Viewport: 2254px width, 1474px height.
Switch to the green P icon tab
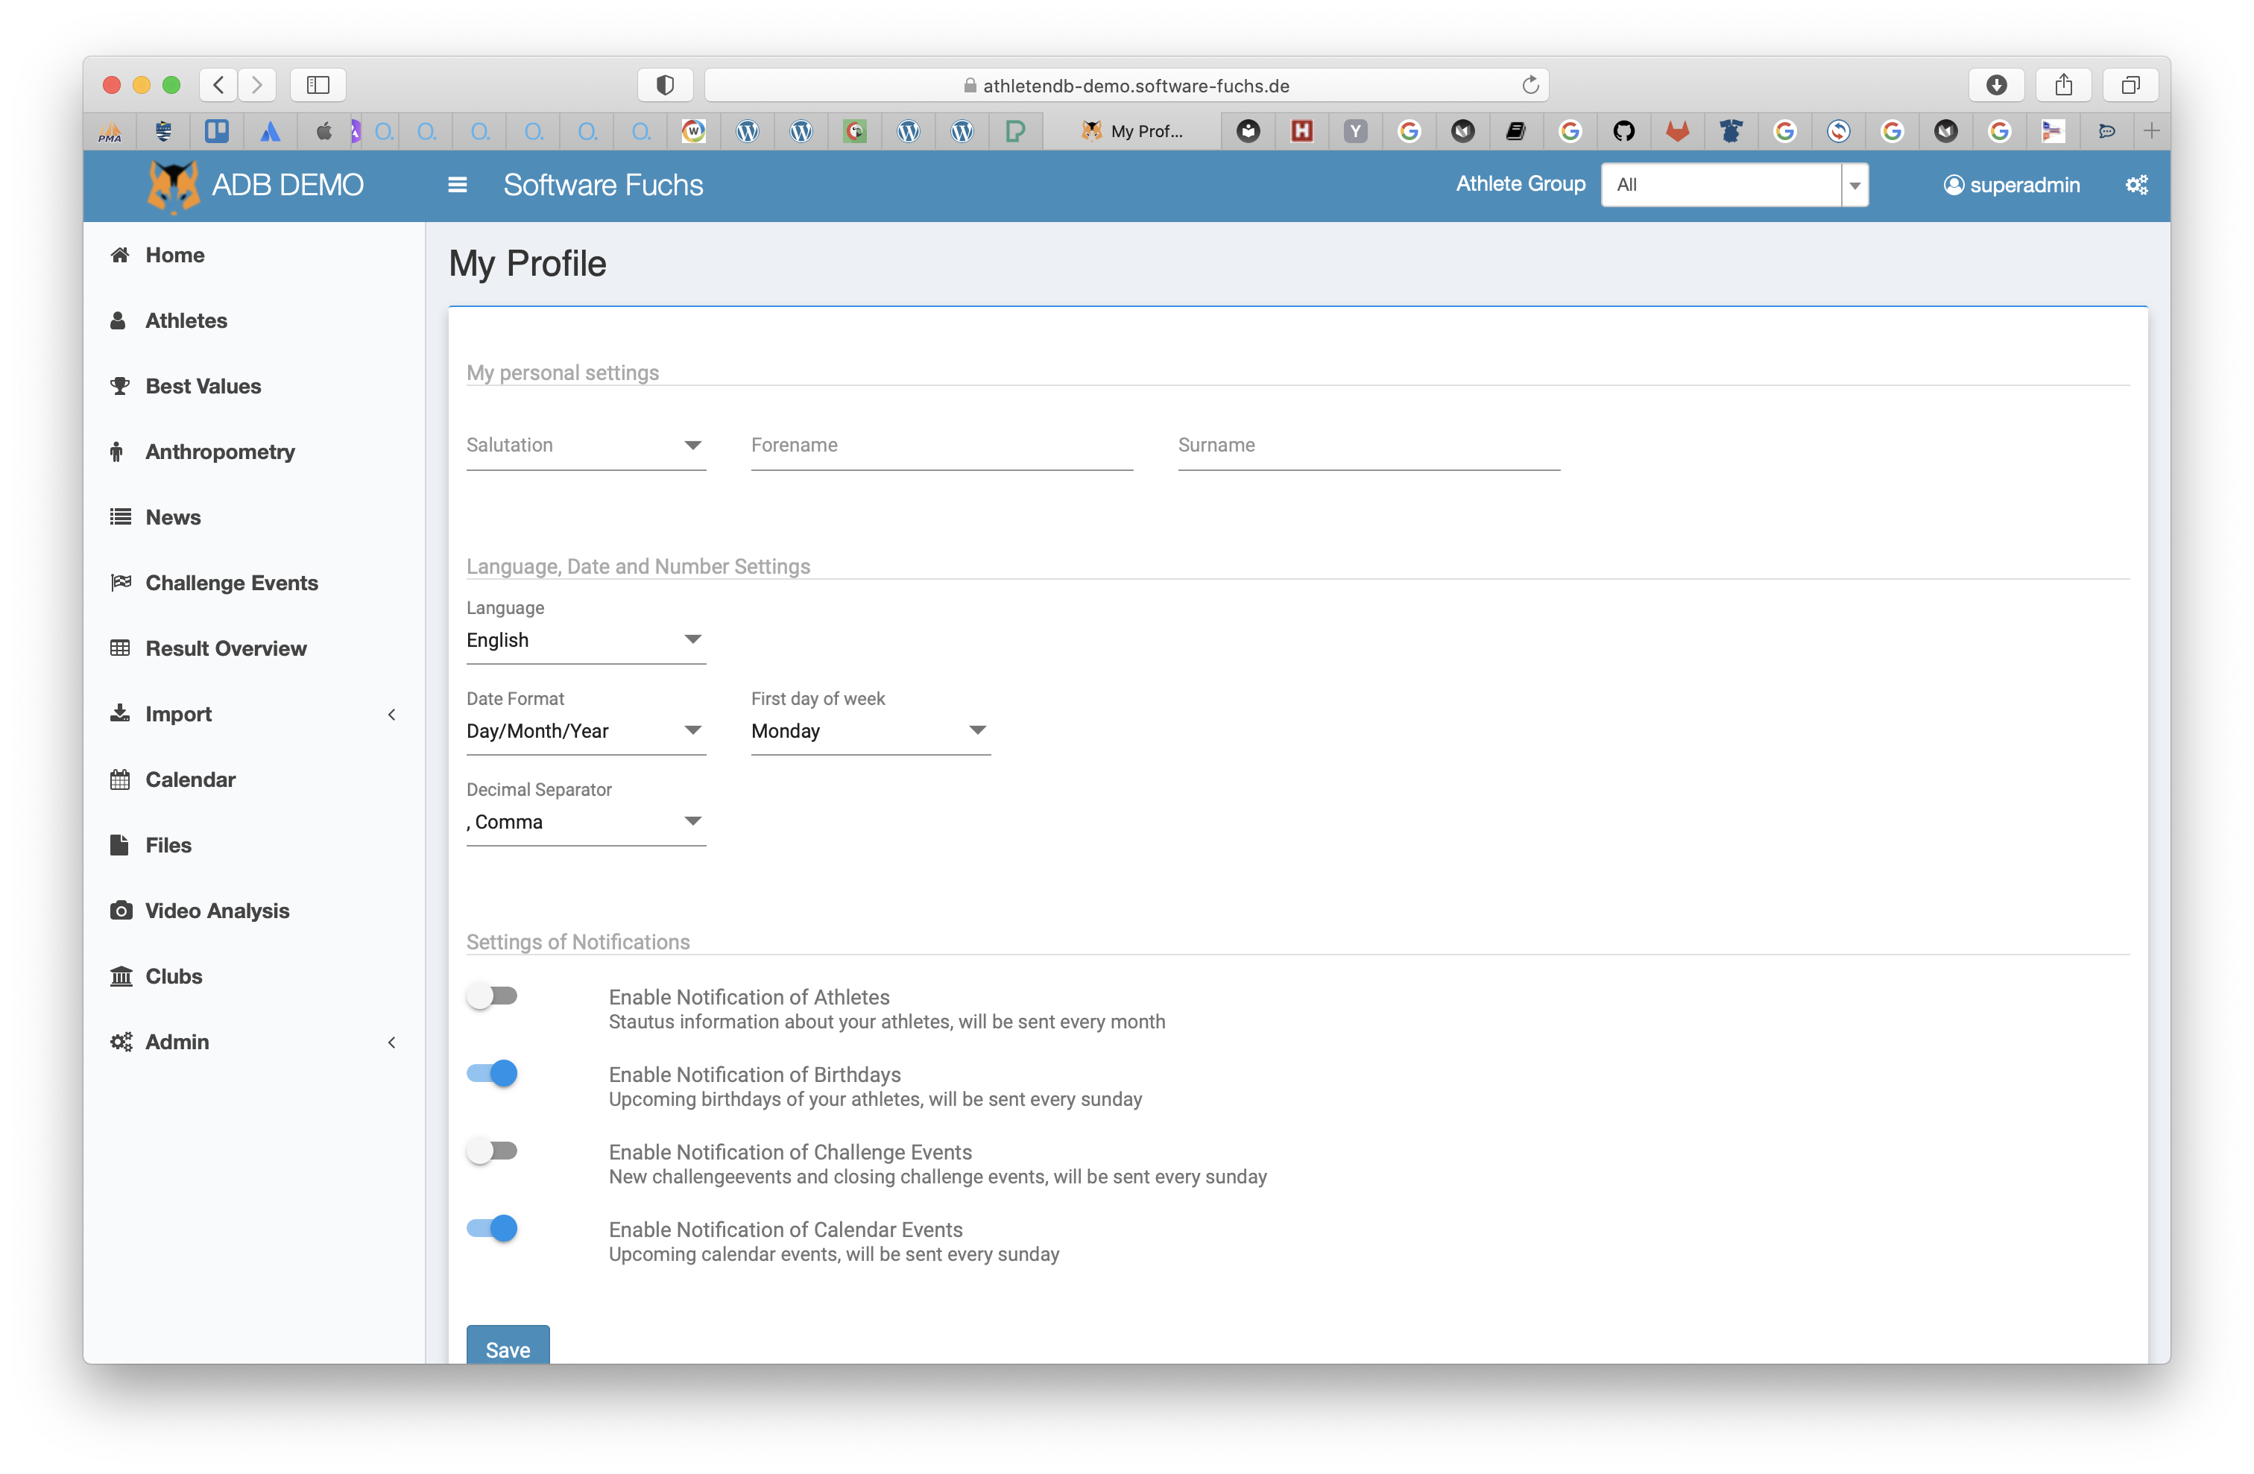pos(1016,132)
